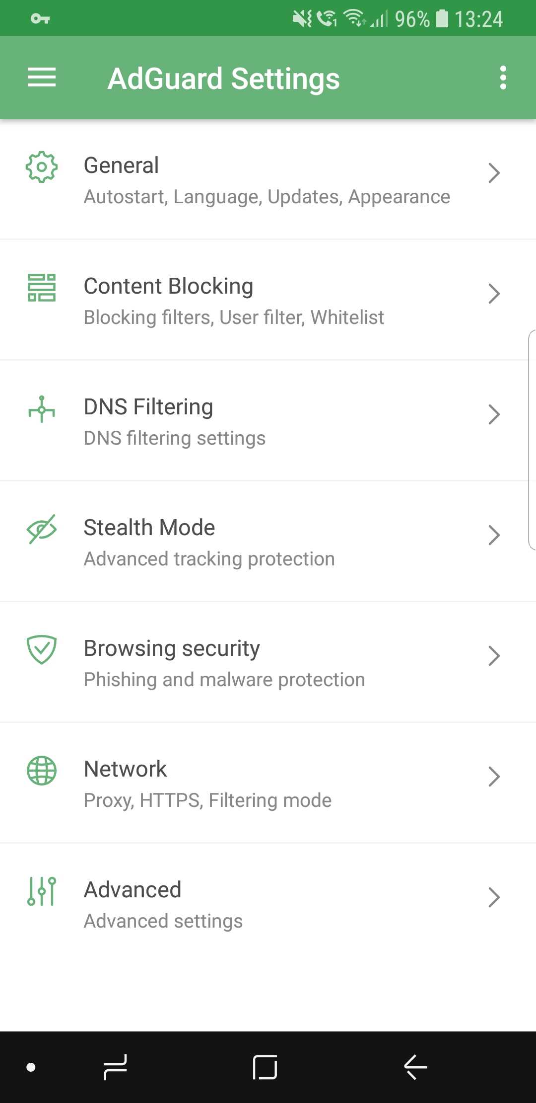Open the Stealth Mode settings entry
The width and height of the screenshot is (536, 1103).
[208, 542]
